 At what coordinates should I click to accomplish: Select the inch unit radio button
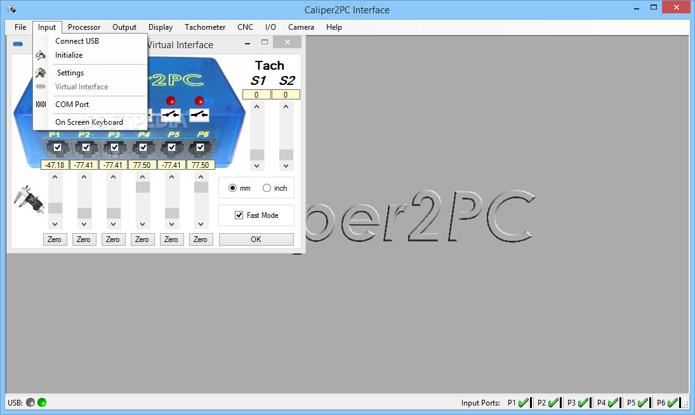[x=267, y=188]
